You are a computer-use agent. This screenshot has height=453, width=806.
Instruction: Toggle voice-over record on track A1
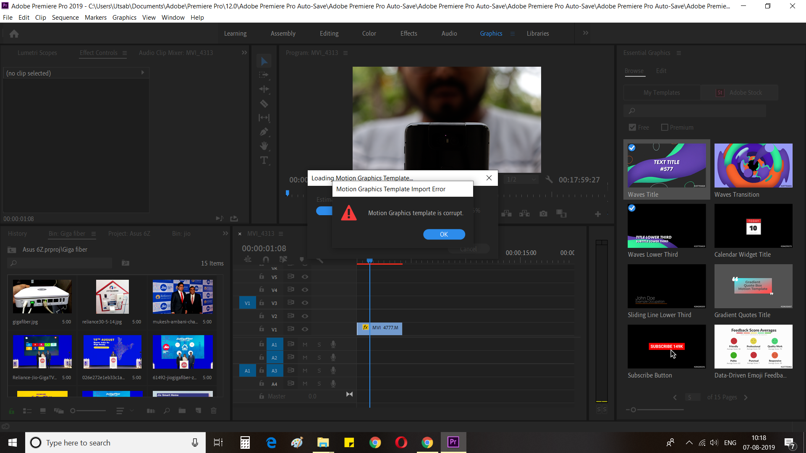coord(333,344)
